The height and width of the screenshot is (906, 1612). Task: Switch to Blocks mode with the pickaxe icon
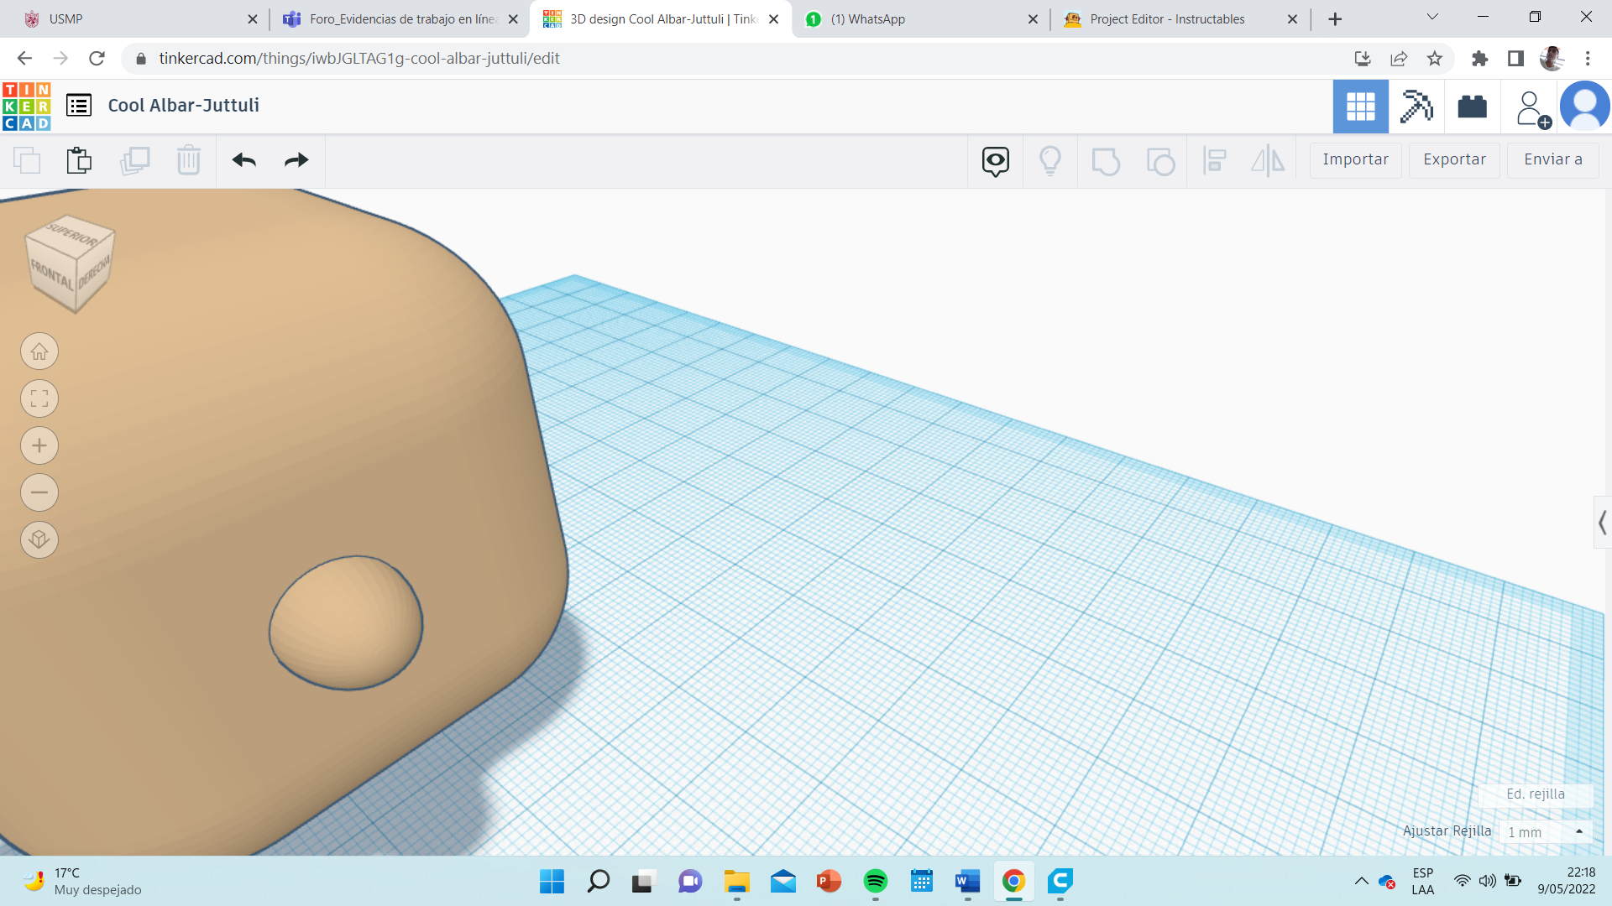[x=1416, y=107]
